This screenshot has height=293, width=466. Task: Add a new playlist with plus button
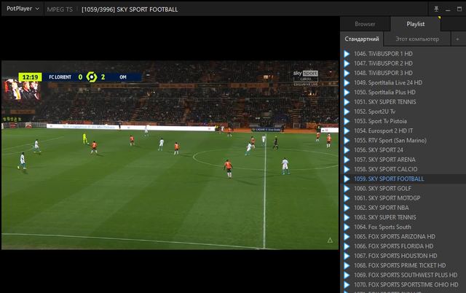(458, 39)
